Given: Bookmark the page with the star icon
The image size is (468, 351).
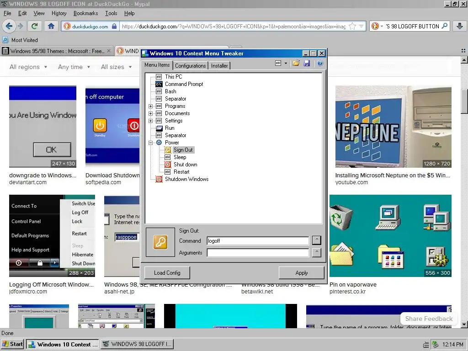Looking at the screenshot, I should pyautogui.click(x=352, y=26).
